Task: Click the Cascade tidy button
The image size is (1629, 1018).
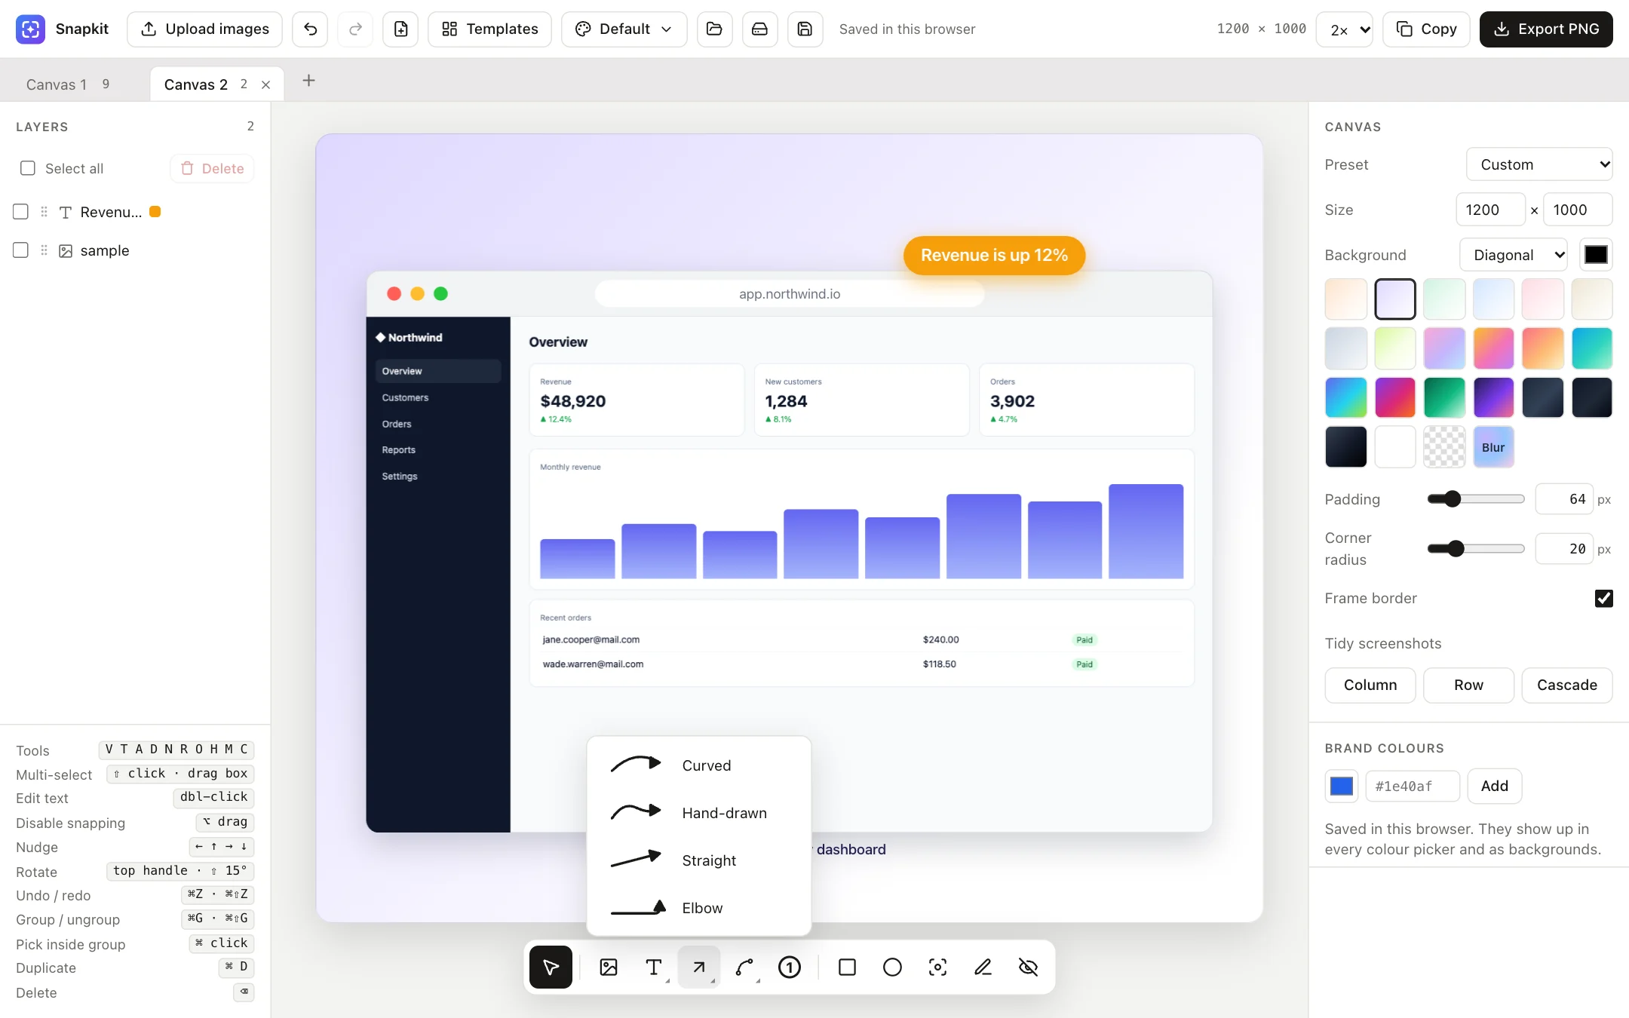Action: tap(1567, 685)
